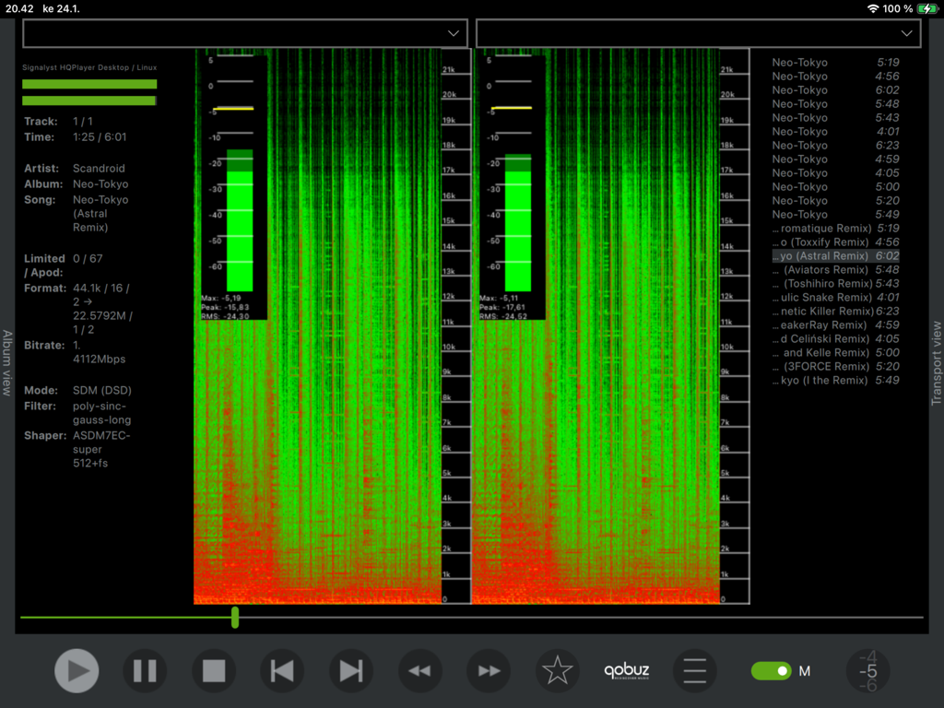Click the filter value poly-sinc-gauss-long
Screen dimensions: 944x708
click(x=101, y=413)
